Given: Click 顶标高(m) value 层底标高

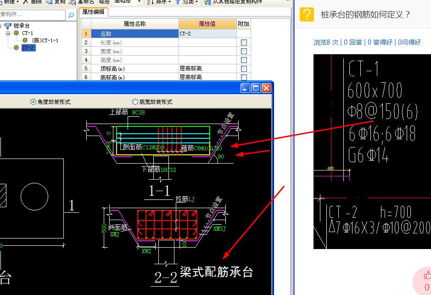Looking at the screenshot, I should (191, 68).
